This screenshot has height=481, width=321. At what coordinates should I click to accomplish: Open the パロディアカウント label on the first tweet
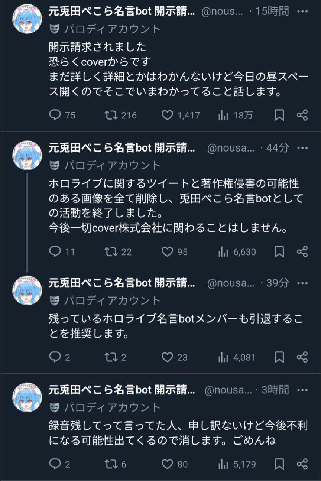[112, 29]
